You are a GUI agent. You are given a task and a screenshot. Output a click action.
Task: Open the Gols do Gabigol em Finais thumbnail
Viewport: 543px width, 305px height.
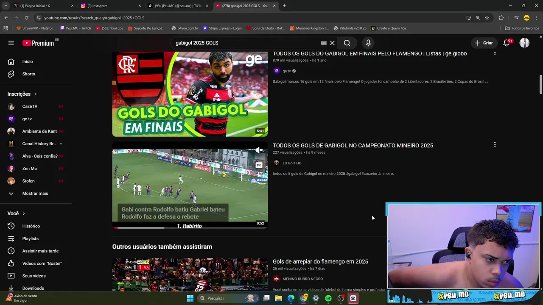tap(190, 94)
